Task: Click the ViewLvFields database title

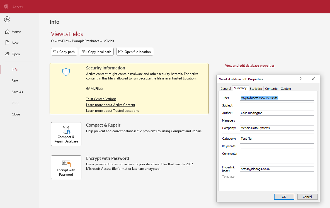Action: [x=67, y=34]
